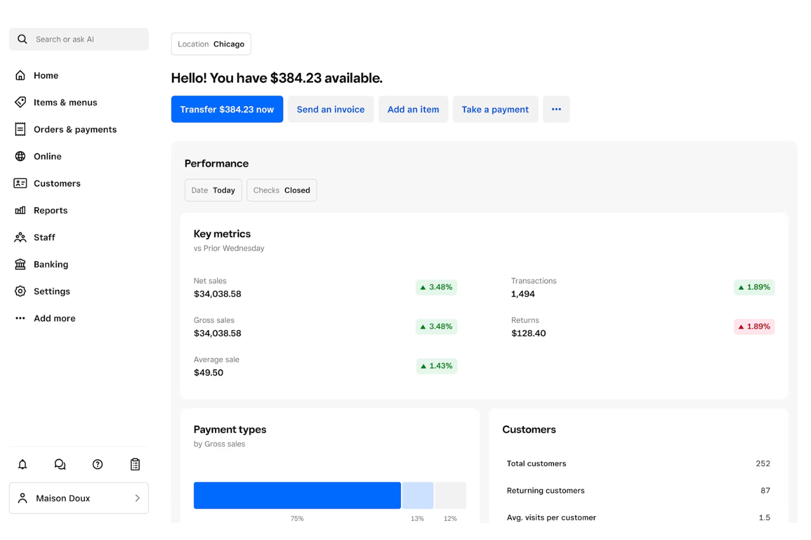This screenshot has height=540, width=811.
Task: Click the 75% payment types bar segment
Action: [297, 495]
